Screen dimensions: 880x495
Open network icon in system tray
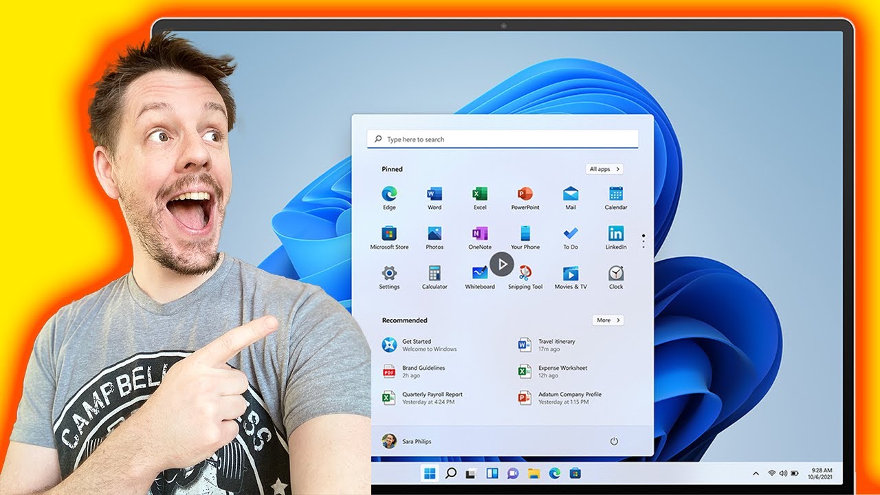point(771,473)
